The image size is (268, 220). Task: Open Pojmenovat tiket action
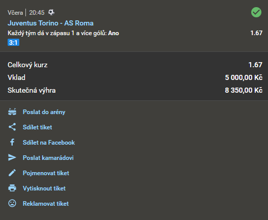[46, 173]
